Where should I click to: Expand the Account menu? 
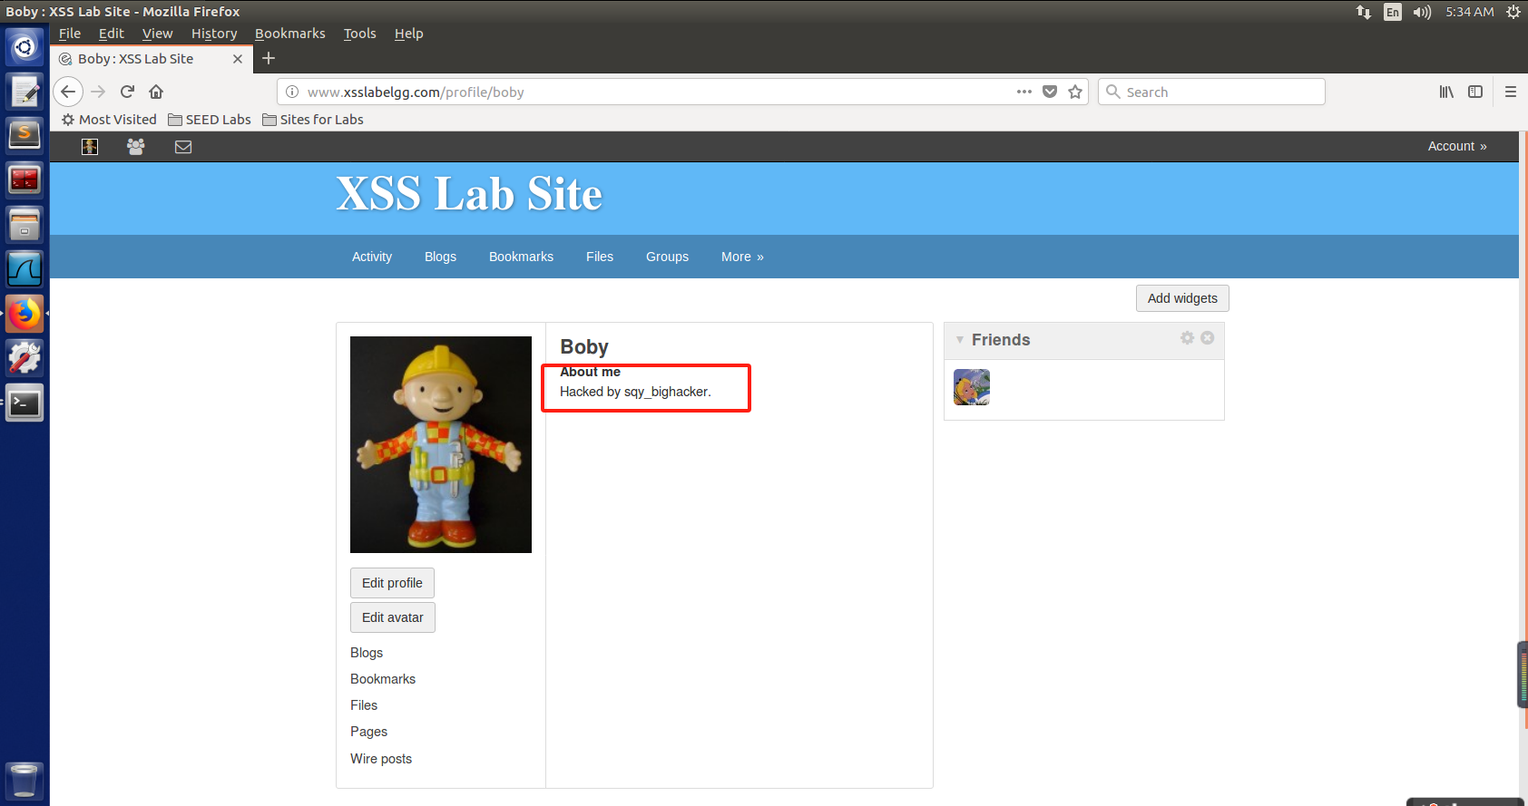coord(1457,146)
